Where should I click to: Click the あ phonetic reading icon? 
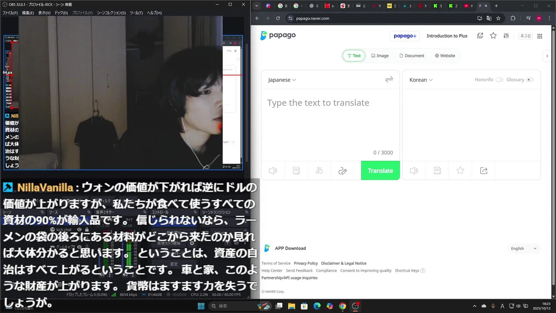[x=319, y=171]
